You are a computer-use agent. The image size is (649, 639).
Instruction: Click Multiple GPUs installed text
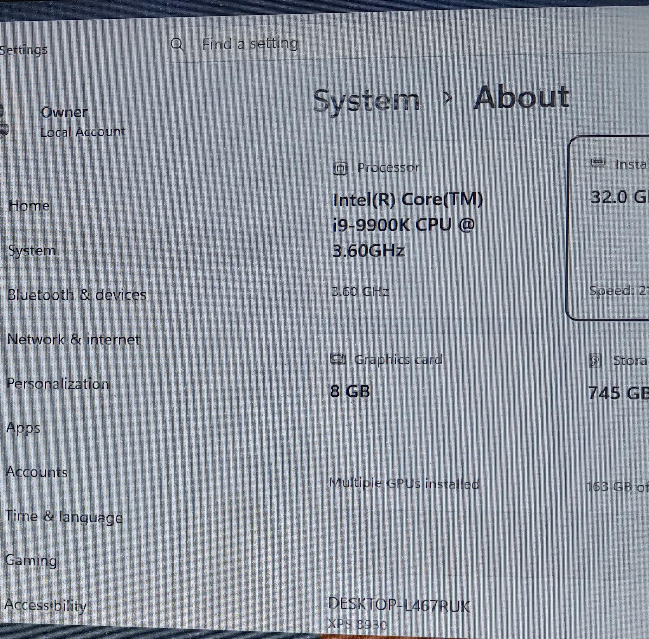(404, 484)
